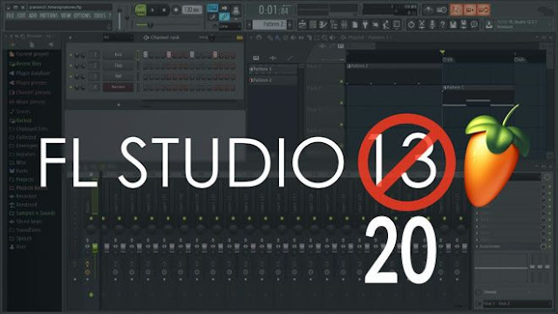Screen dimensions: 558x314
Task: Toggle the green Pat/Song mode button
Action: click(x=140, y=10)
